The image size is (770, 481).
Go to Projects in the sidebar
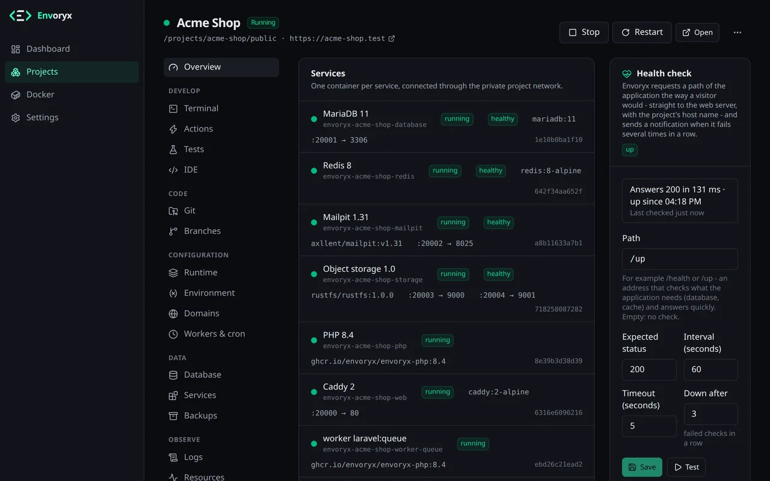(72, 72)
